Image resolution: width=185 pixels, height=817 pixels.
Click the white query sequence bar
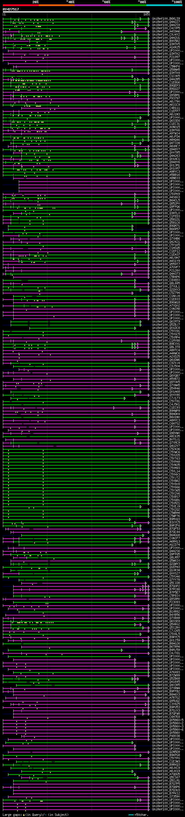tap(76, 12)
